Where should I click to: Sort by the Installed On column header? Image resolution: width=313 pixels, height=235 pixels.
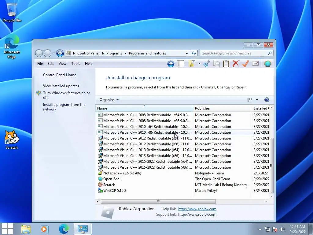coord(260,108)
